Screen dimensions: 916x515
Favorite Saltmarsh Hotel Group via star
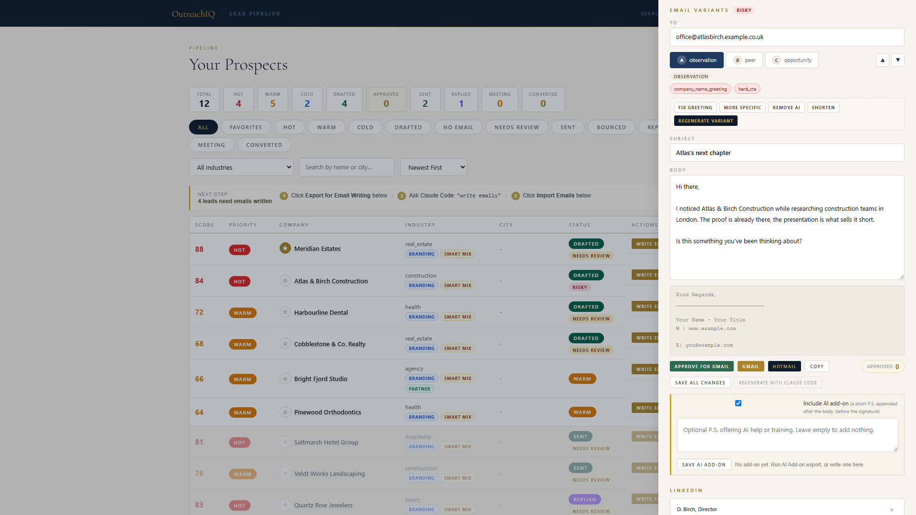click(285, 442)
